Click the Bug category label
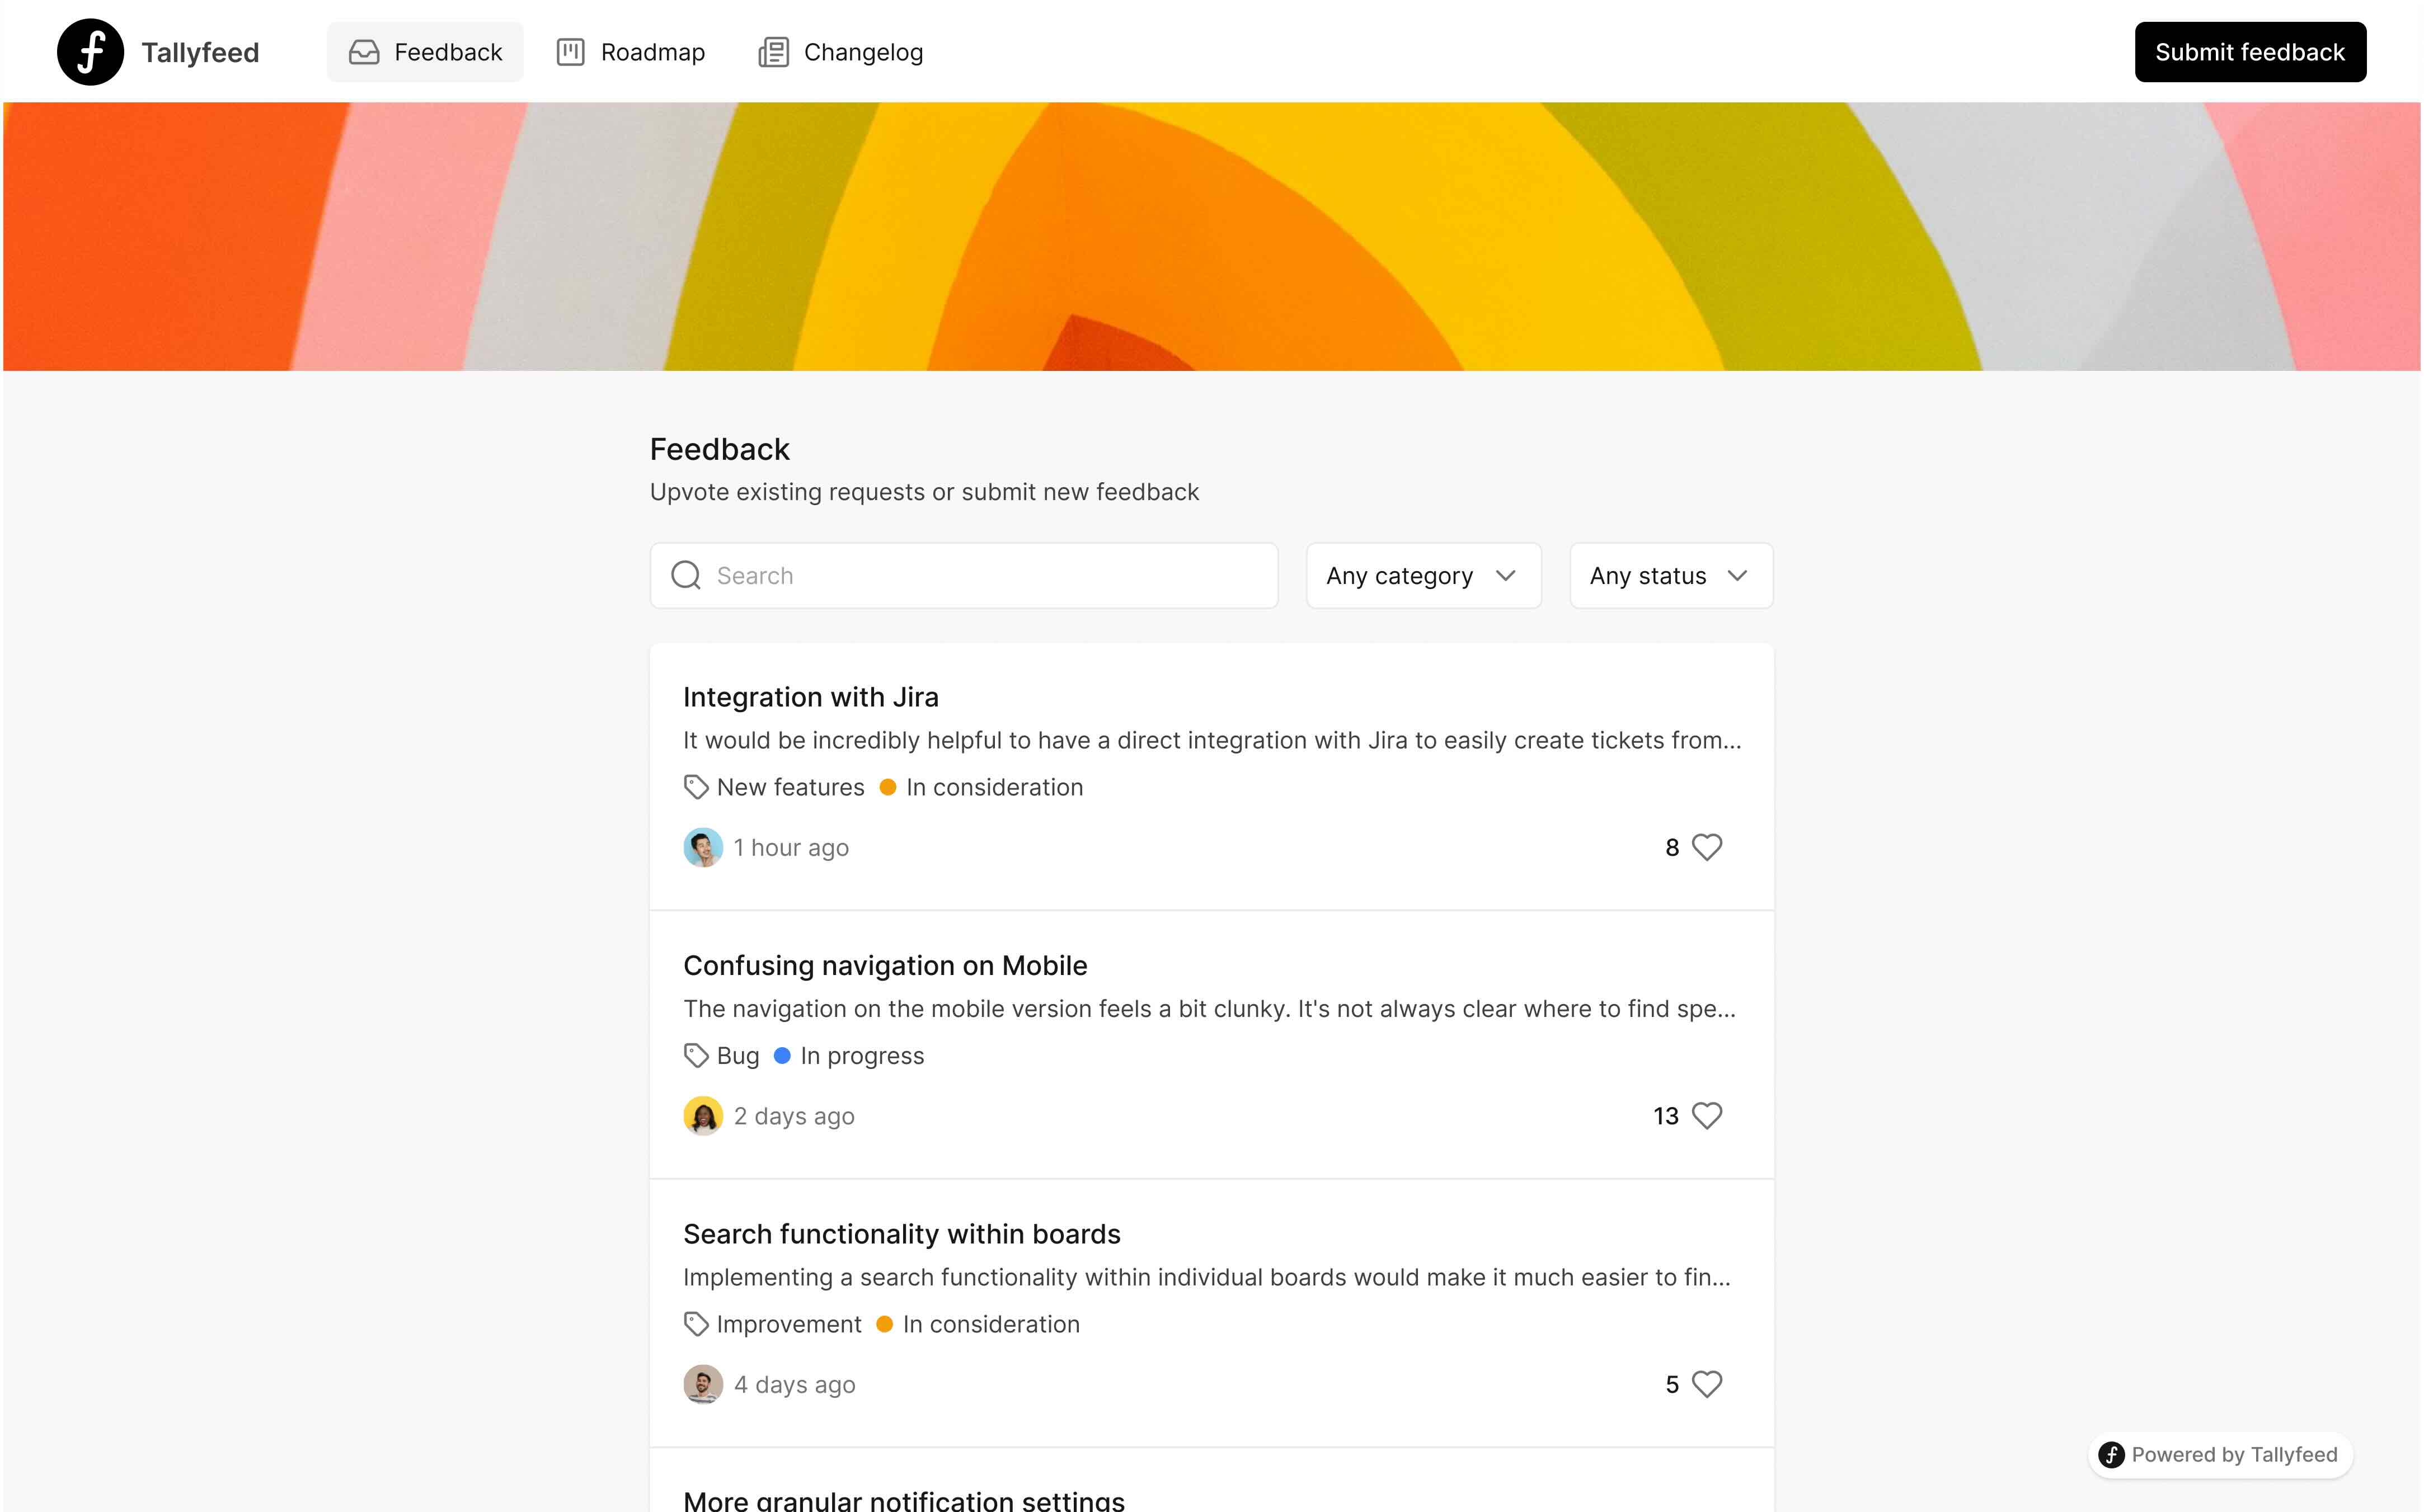 pos(738,1056)
